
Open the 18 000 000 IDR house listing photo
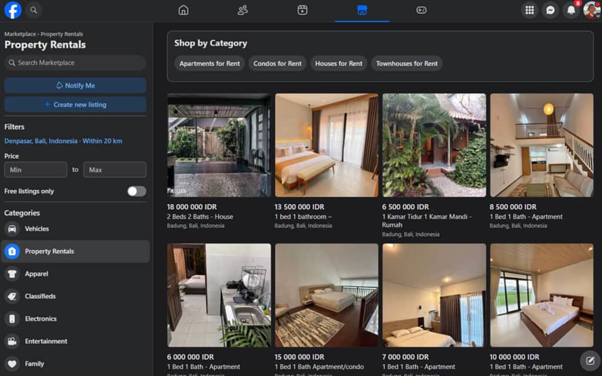(x=219, y=145)
